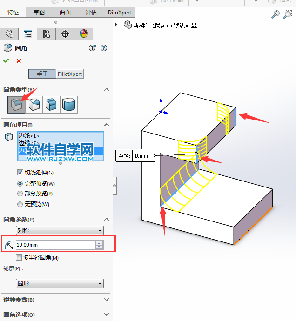The image size is (296, 321).
Task: Switch to the 特征 features tab
Action: click(13, 12)
